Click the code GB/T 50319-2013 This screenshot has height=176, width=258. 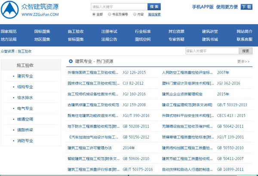tap(232, 105)
